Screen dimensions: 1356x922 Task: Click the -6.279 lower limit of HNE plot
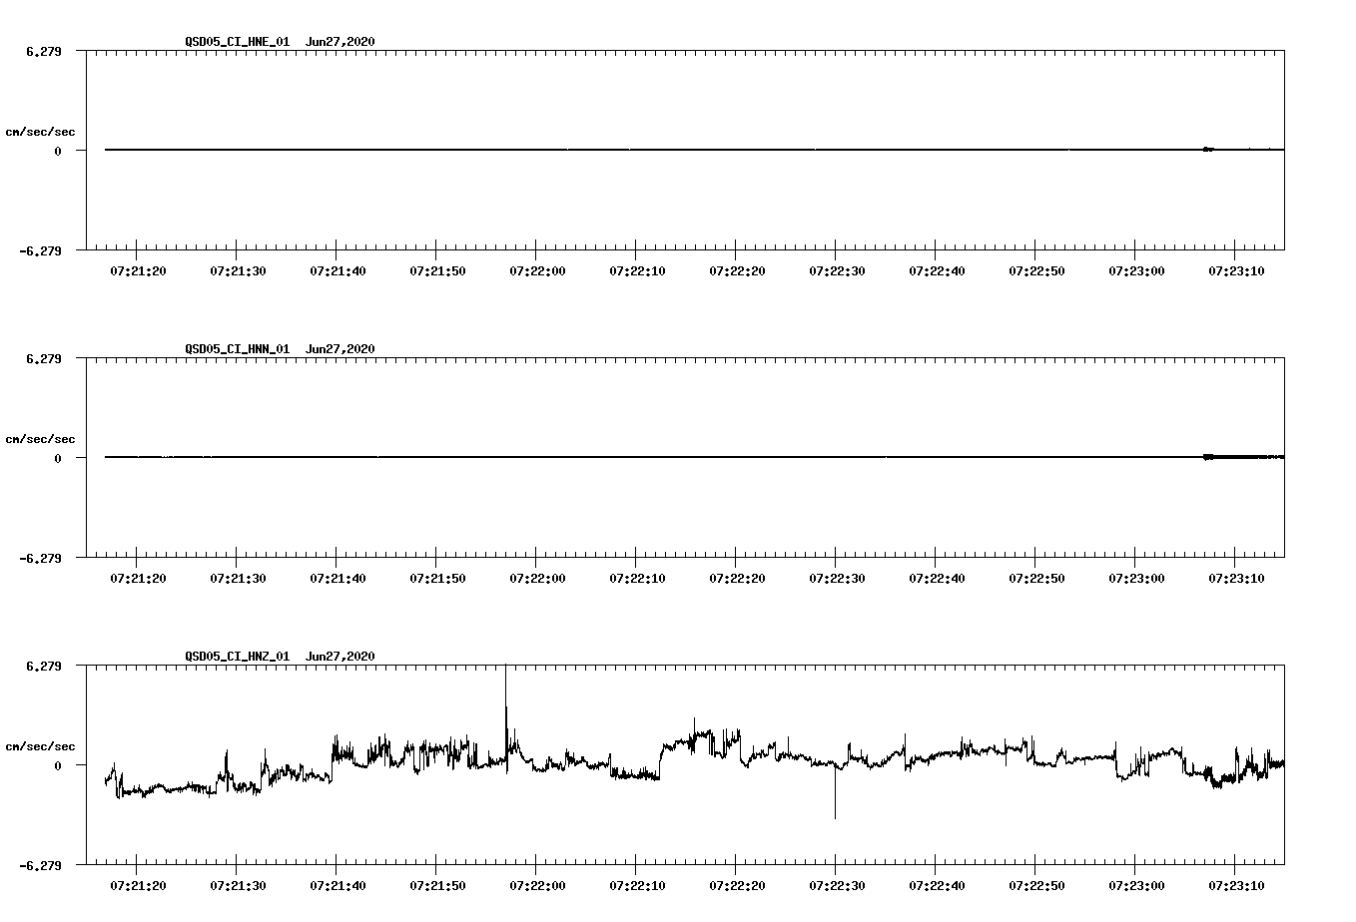[41, 250]
